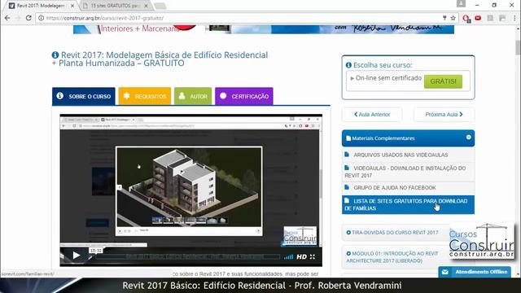521x293 pixels.
Task: Click the video thumbnail of the building
Action: pyautogui.click(x=189, y=191)
